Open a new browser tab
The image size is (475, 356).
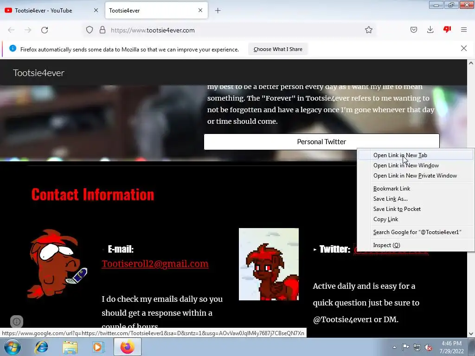[x=218, y=11]
